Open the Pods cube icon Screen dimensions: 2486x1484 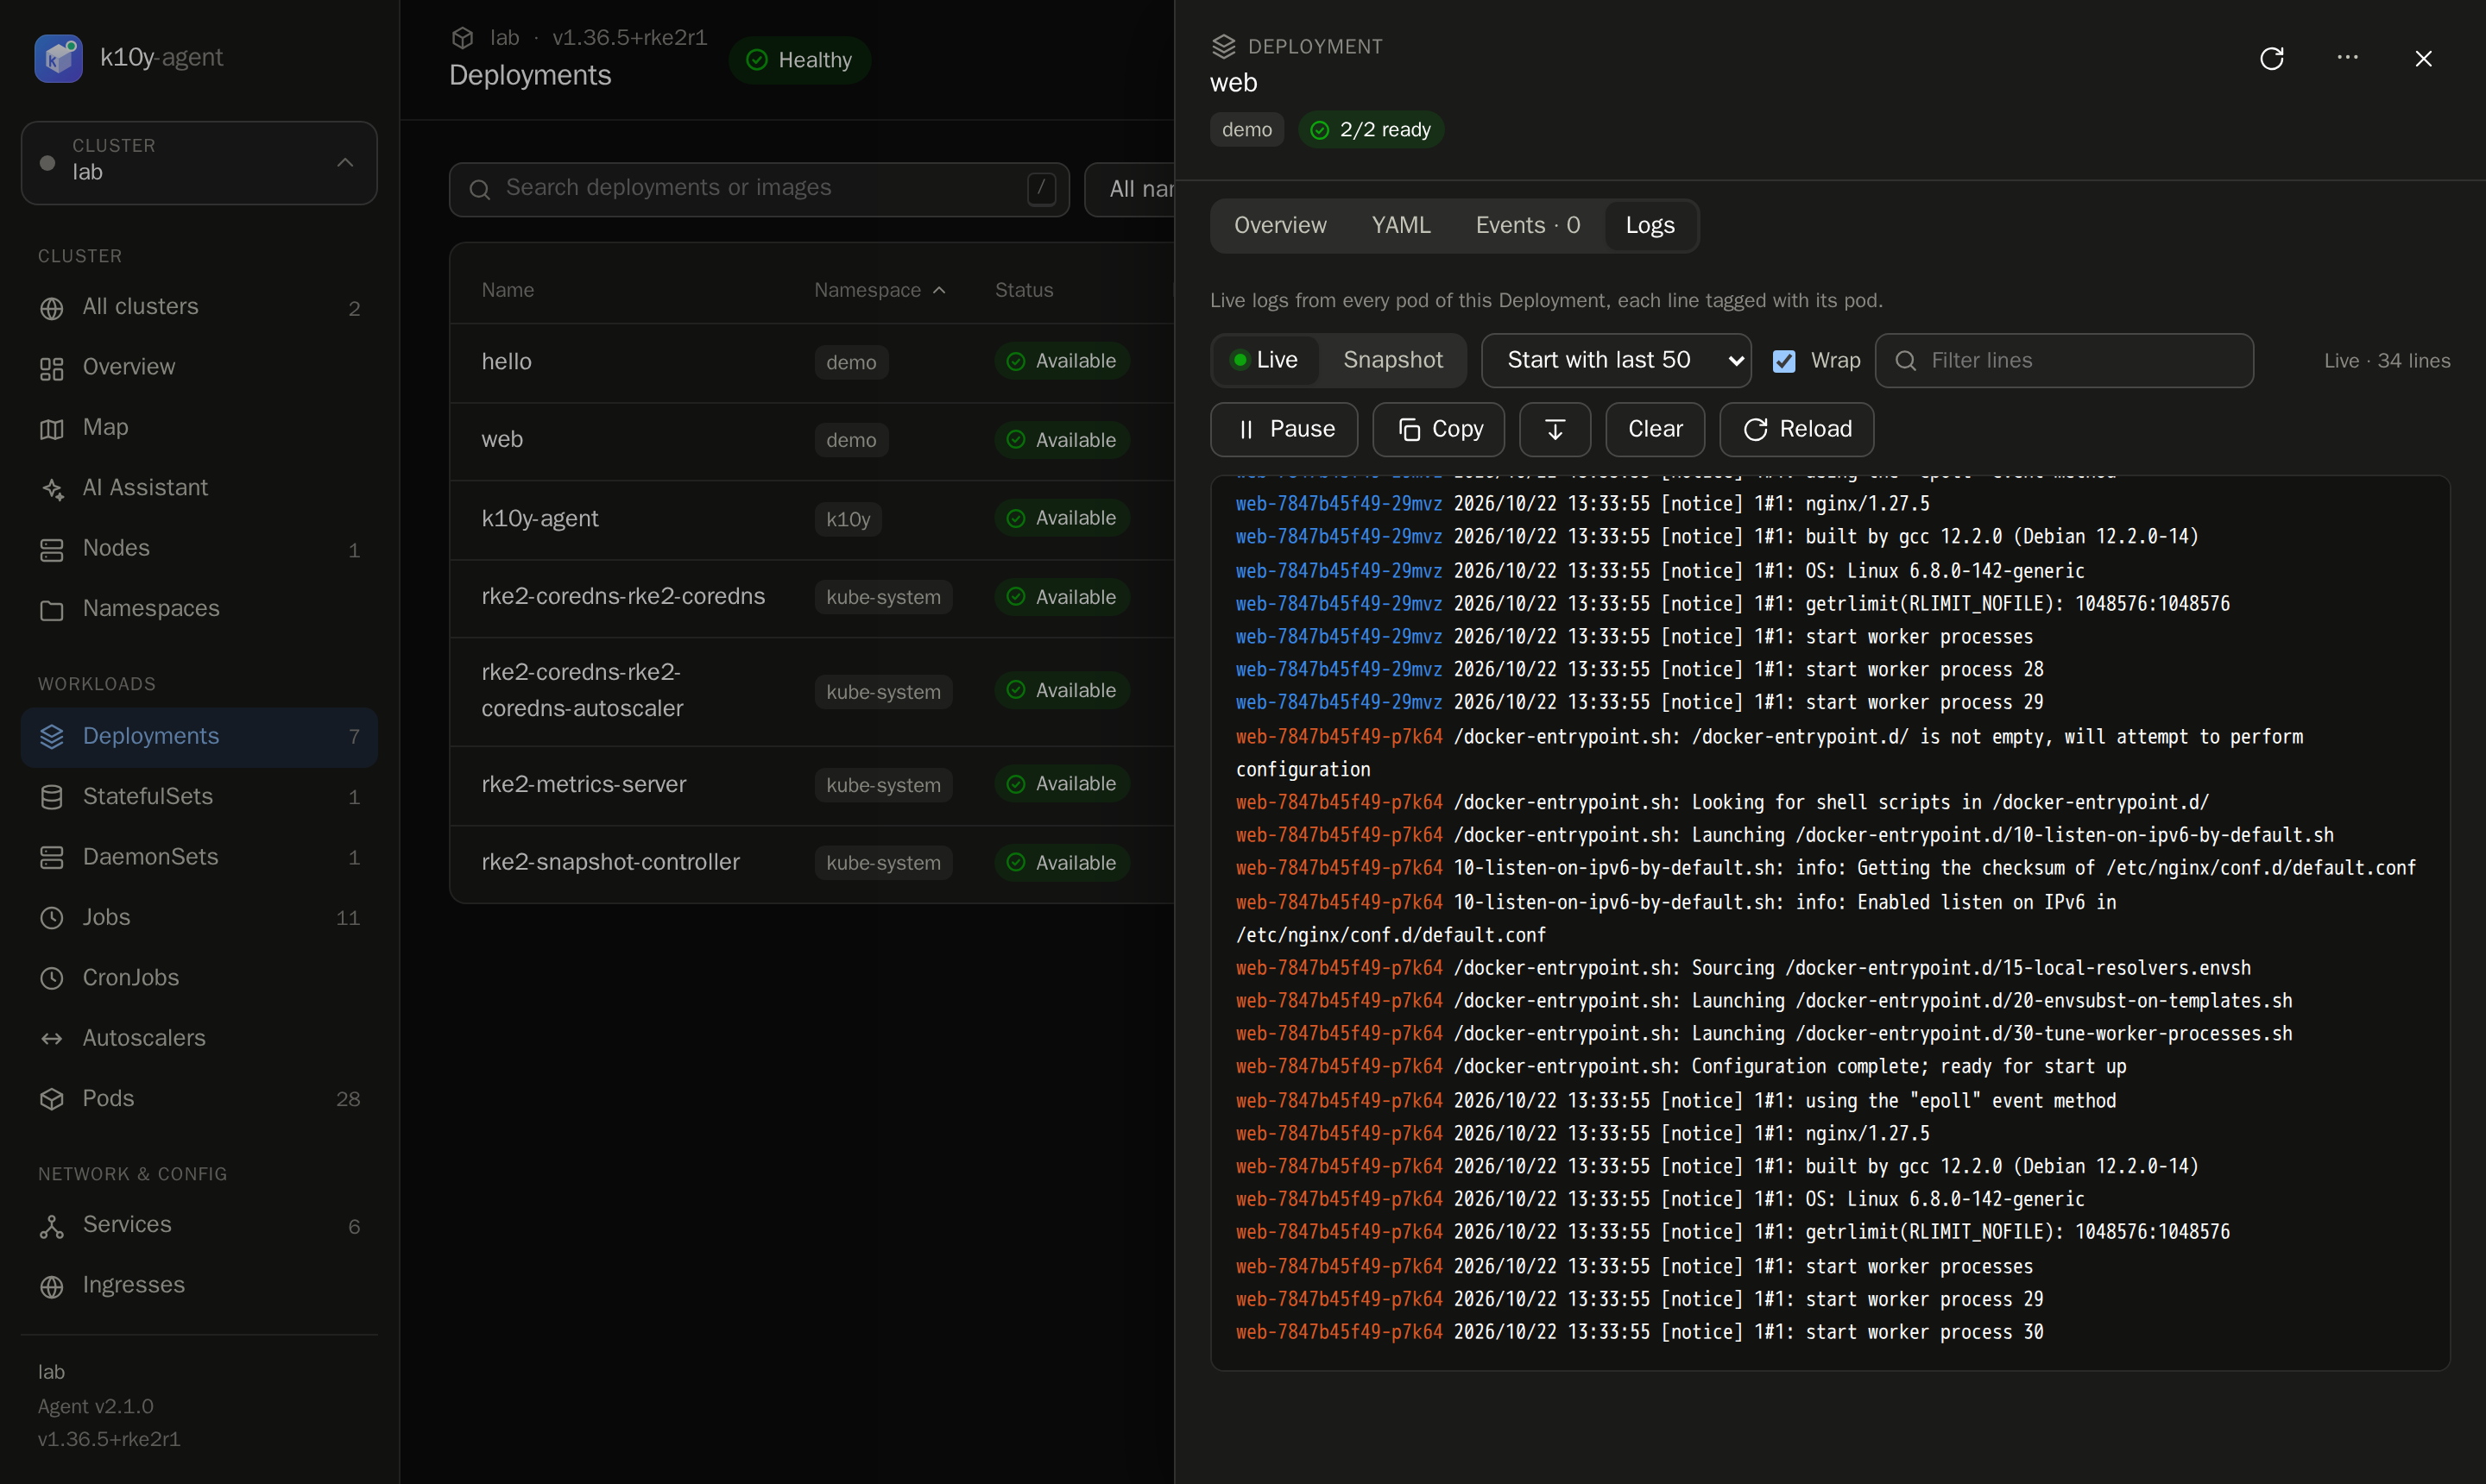click(x=52, y=1099)
